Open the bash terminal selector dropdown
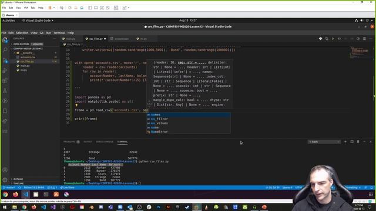This screenshot has width=376, height=211. click(324, 142)
